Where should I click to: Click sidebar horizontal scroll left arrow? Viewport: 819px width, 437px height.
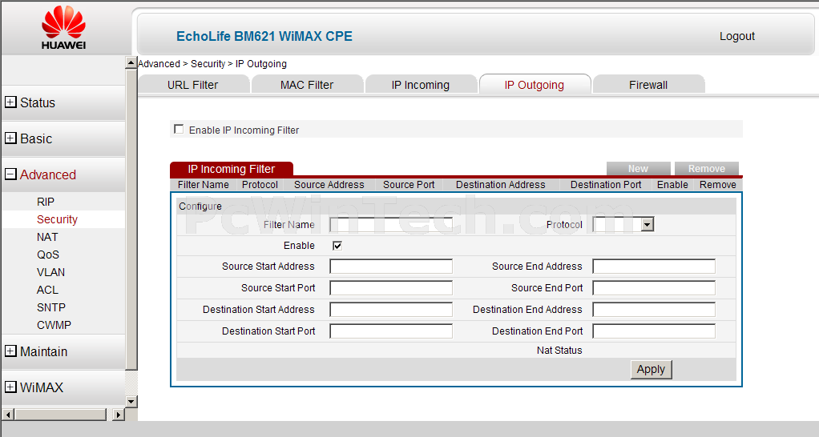(x=8, y=415)
